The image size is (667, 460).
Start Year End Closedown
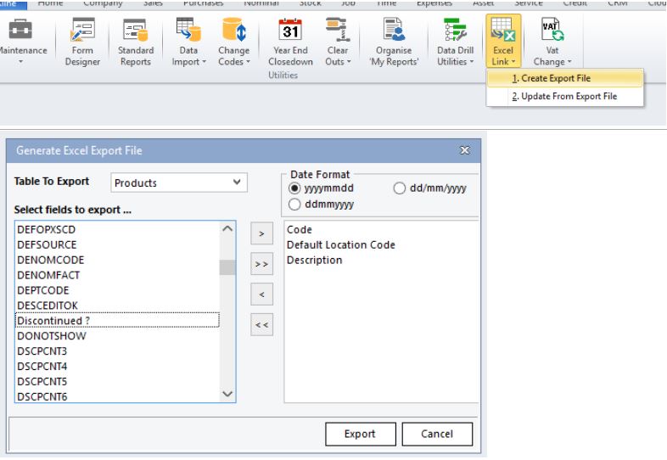pos(290,42)
